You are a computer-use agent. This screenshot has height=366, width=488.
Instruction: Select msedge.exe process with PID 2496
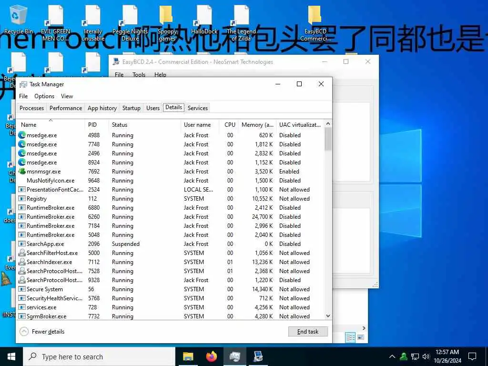coord(171,153)
